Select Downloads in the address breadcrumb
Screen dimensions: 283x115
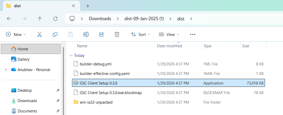100,19
